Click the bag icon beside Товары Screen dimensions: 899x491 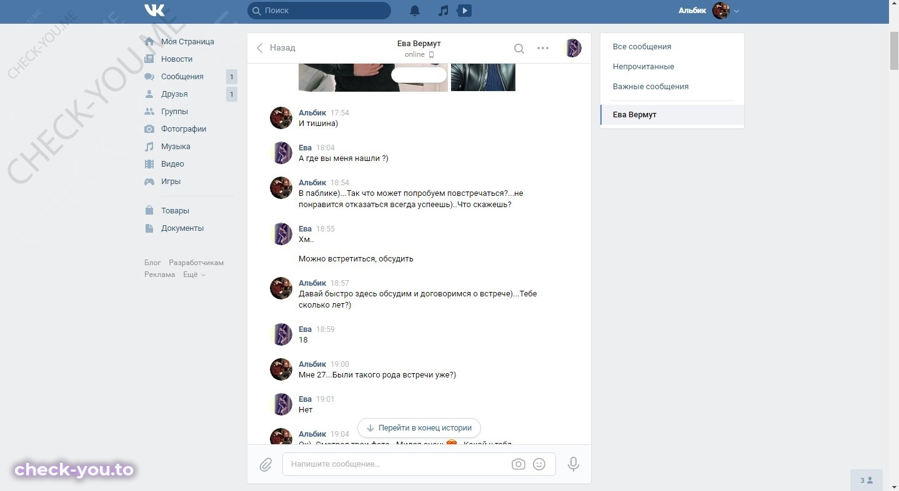point(149,211)
